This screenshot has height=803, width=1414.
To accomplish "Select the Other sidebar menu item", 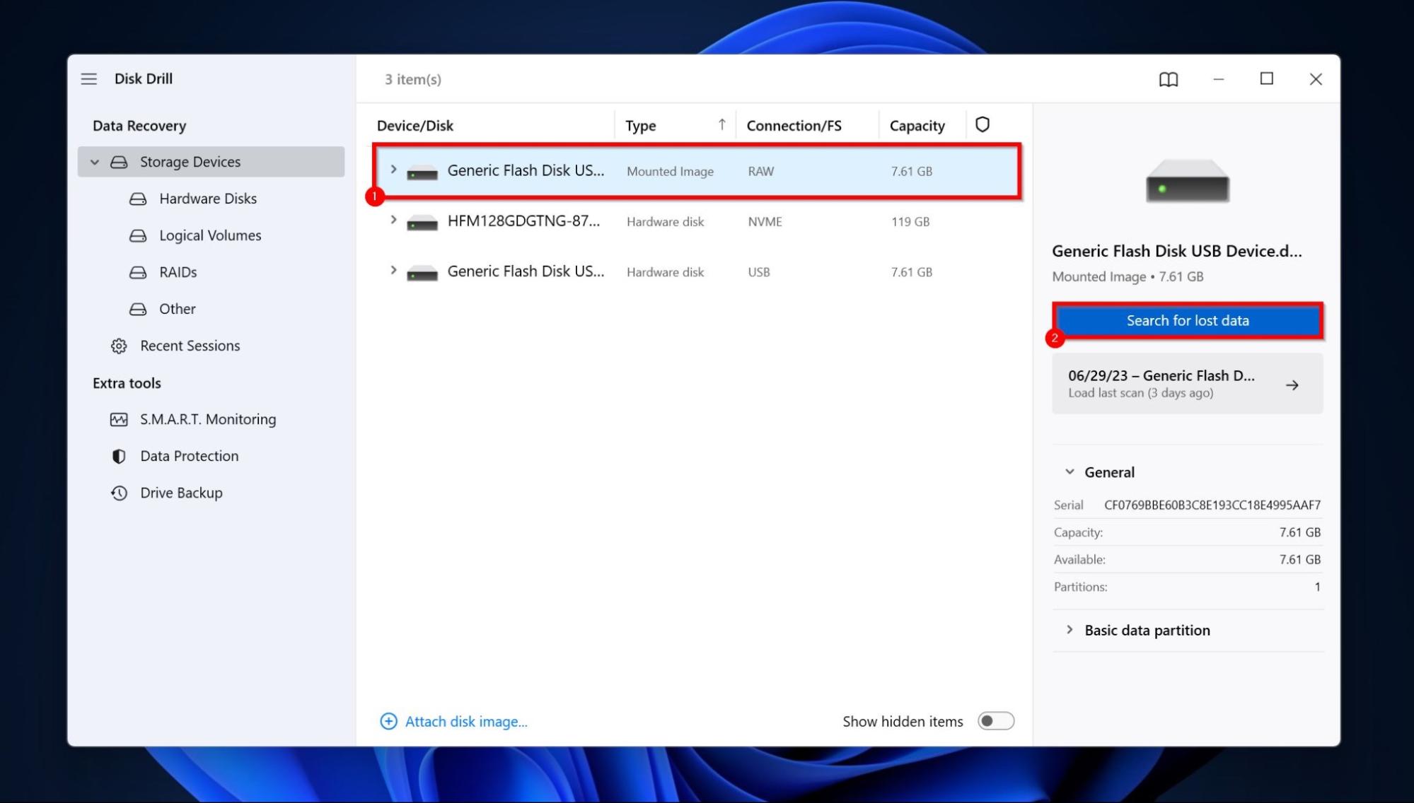I will pyautogui.click(x=178, y=309).
